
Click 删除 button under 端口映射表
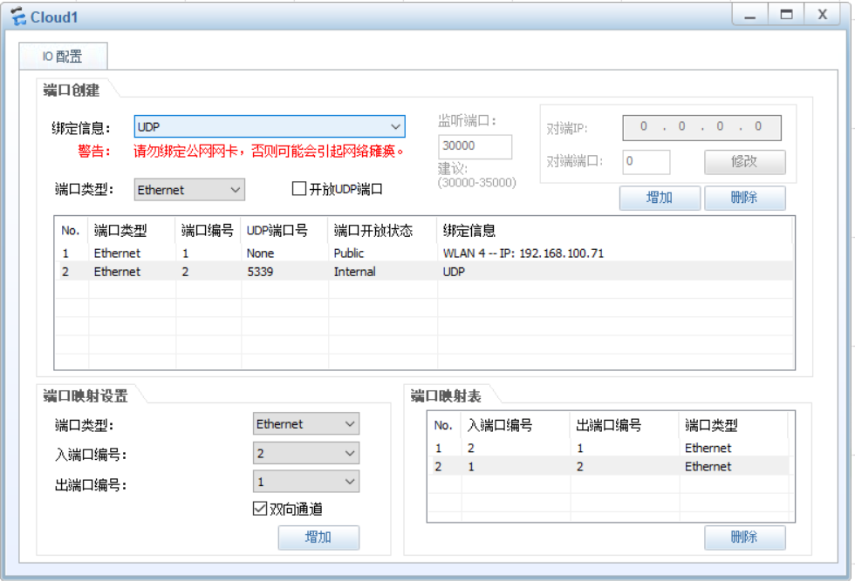(x=745, y=537)
